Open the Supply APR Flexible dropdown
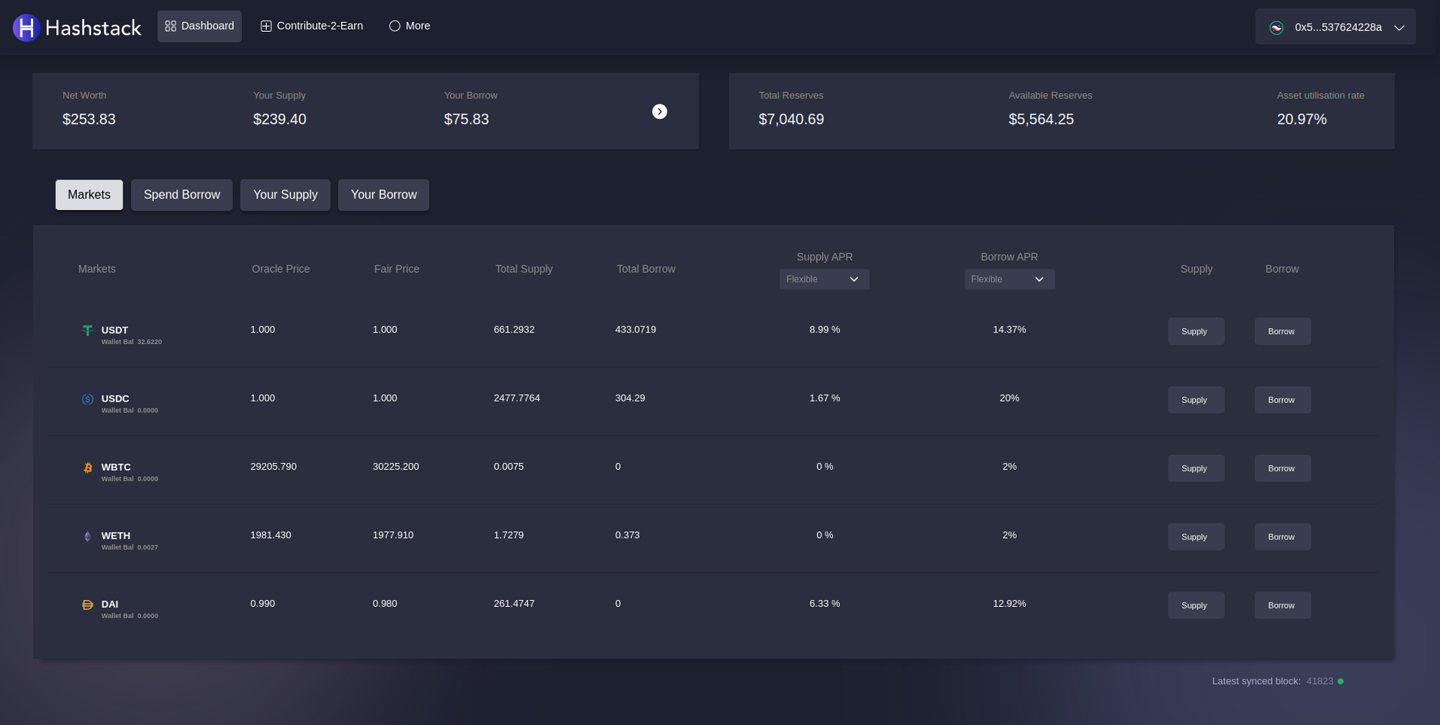1440x725 pixels. point(824,280)
